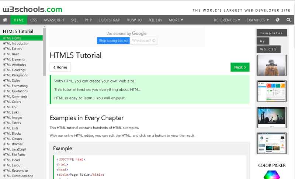
Task: Open HTML Head sidebar link
Action: (11, 160)
